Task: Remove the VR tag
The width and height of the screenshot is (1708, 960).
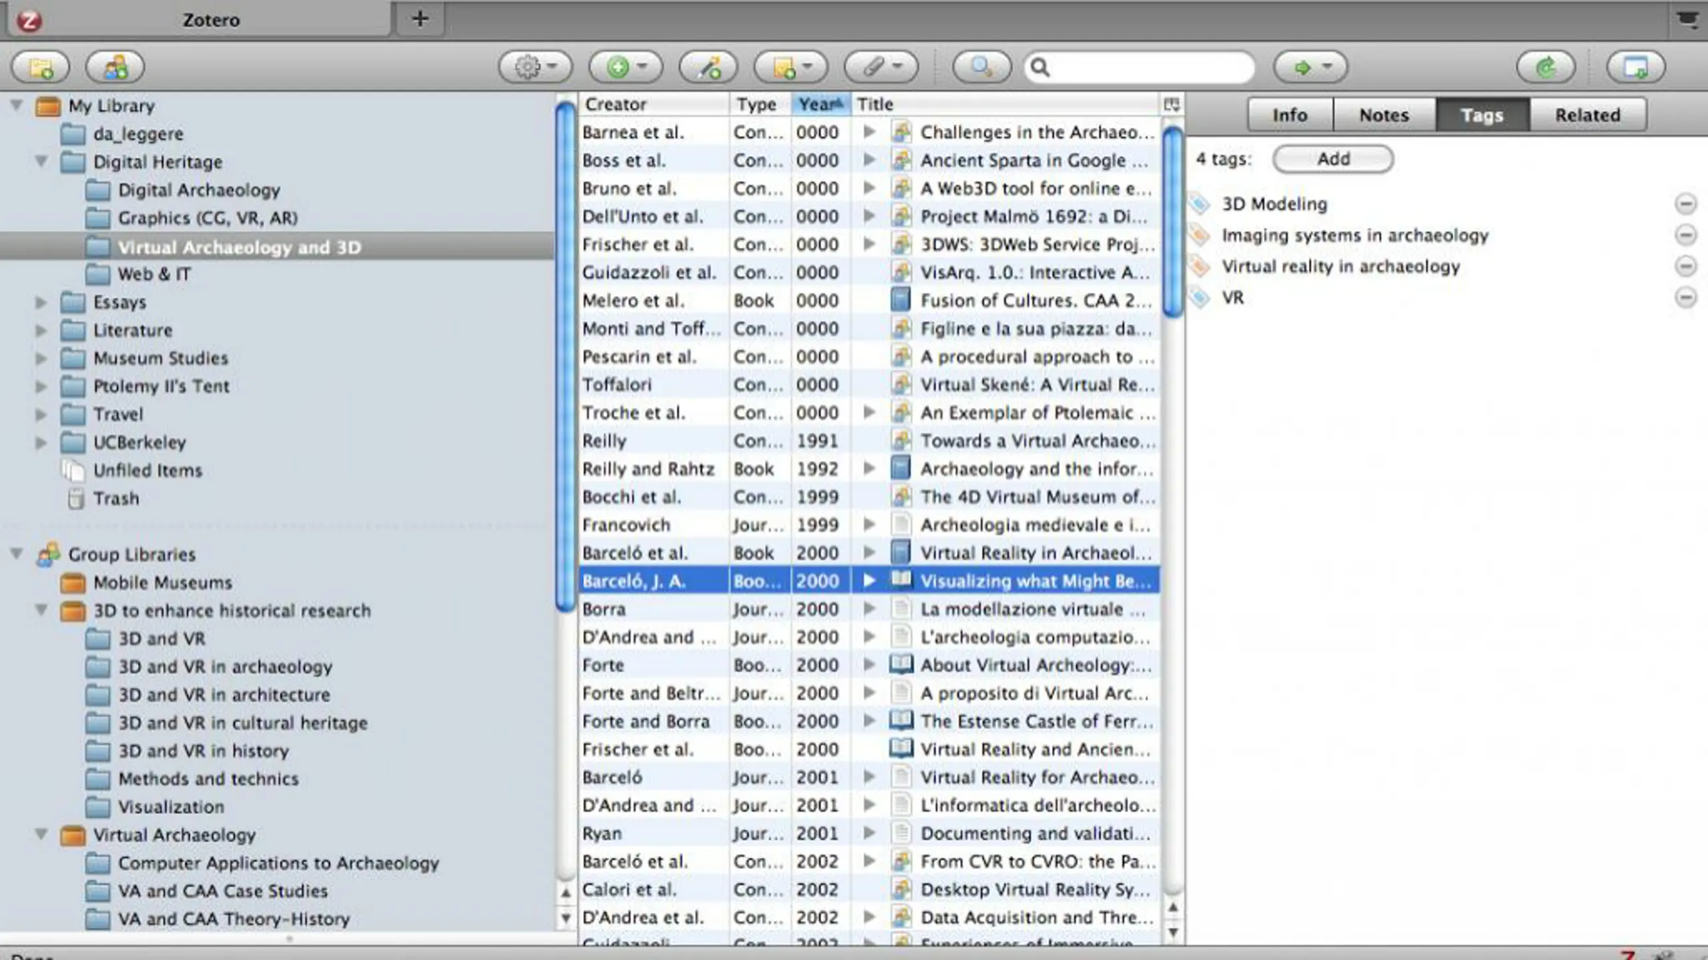Action: pos(1686,297)
